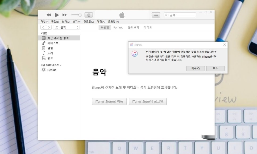257x154 pixels.
Task: Adjust the volume slider knob
Action: (80, 15)
